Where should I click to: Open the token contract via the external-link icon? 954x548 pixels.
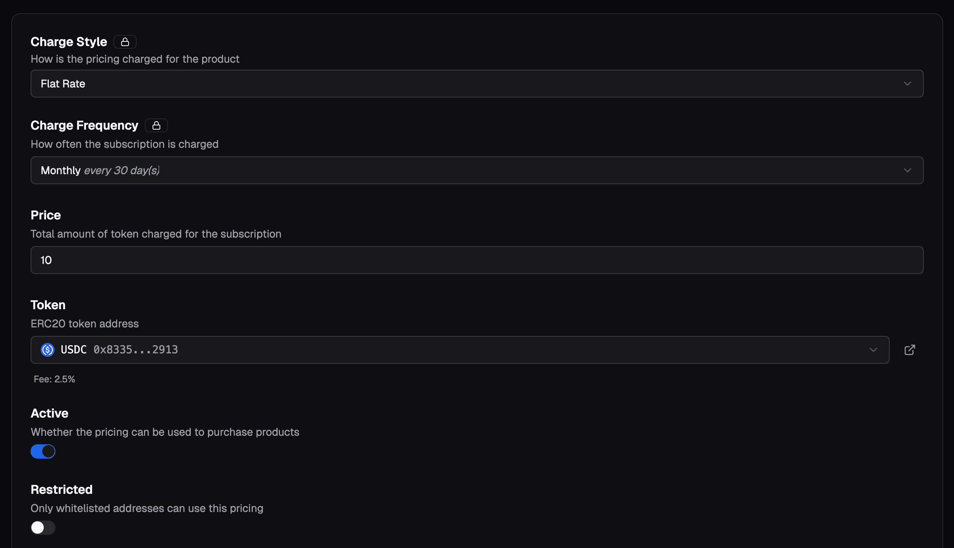click(909, 350)
